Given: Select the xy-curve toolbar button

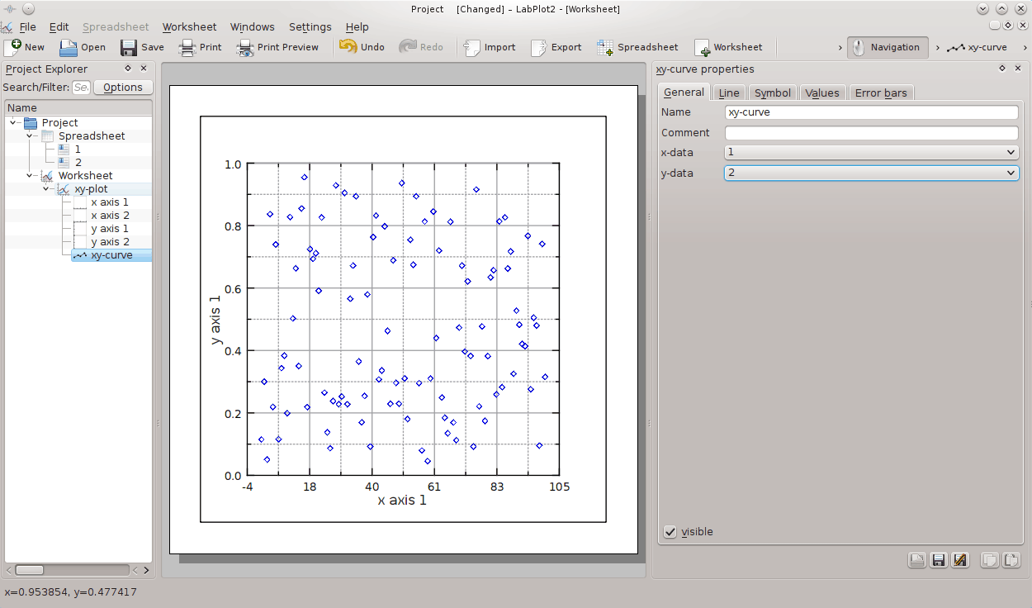Looking at the screenshot, I should point(978,47).
